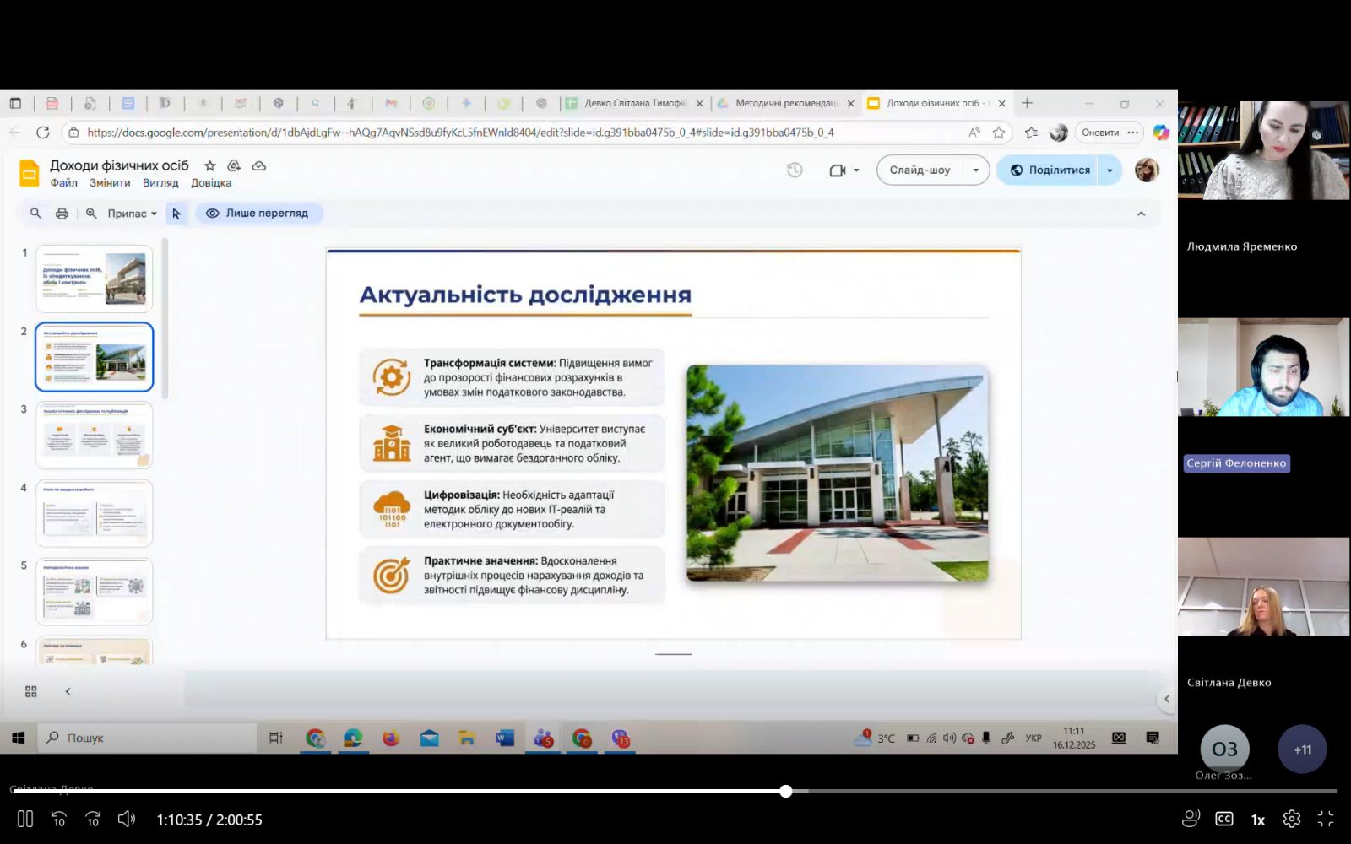Pause the video playback

pyautogui.click(x=25, y=819)
